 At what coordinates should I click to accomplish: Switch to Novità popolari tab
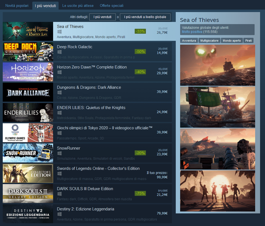[x=17, y=5]
